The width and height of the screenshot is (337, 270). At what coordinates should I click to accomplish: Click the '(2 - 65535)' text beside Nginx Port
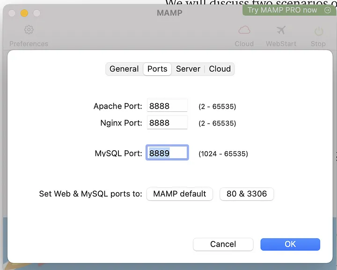217,123
